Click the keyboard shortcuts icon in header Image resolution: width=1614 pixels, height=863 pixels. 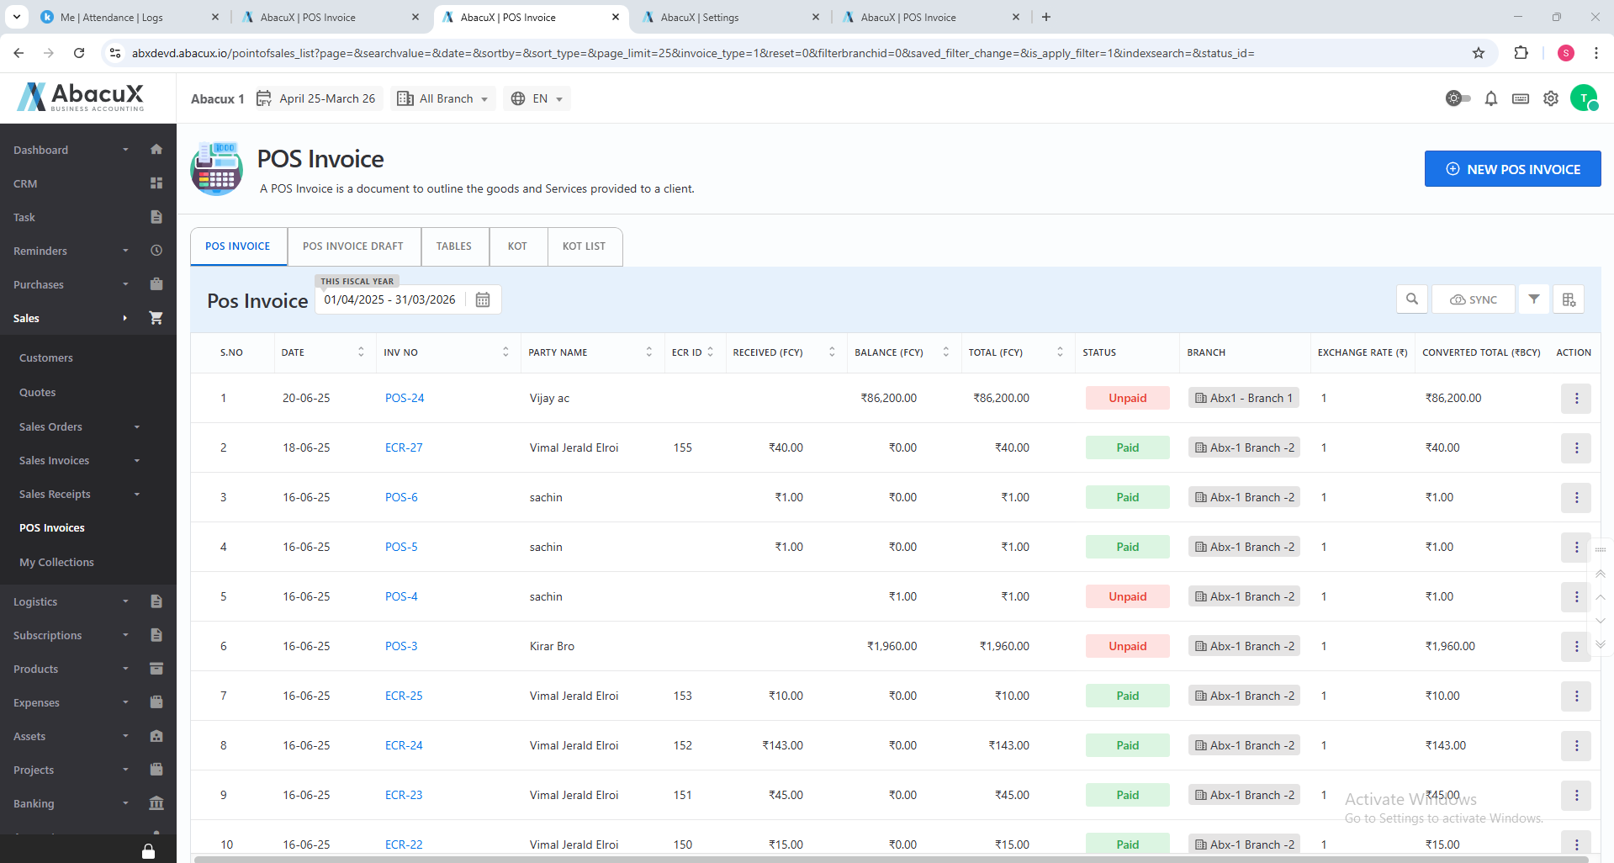[1520, 99]
